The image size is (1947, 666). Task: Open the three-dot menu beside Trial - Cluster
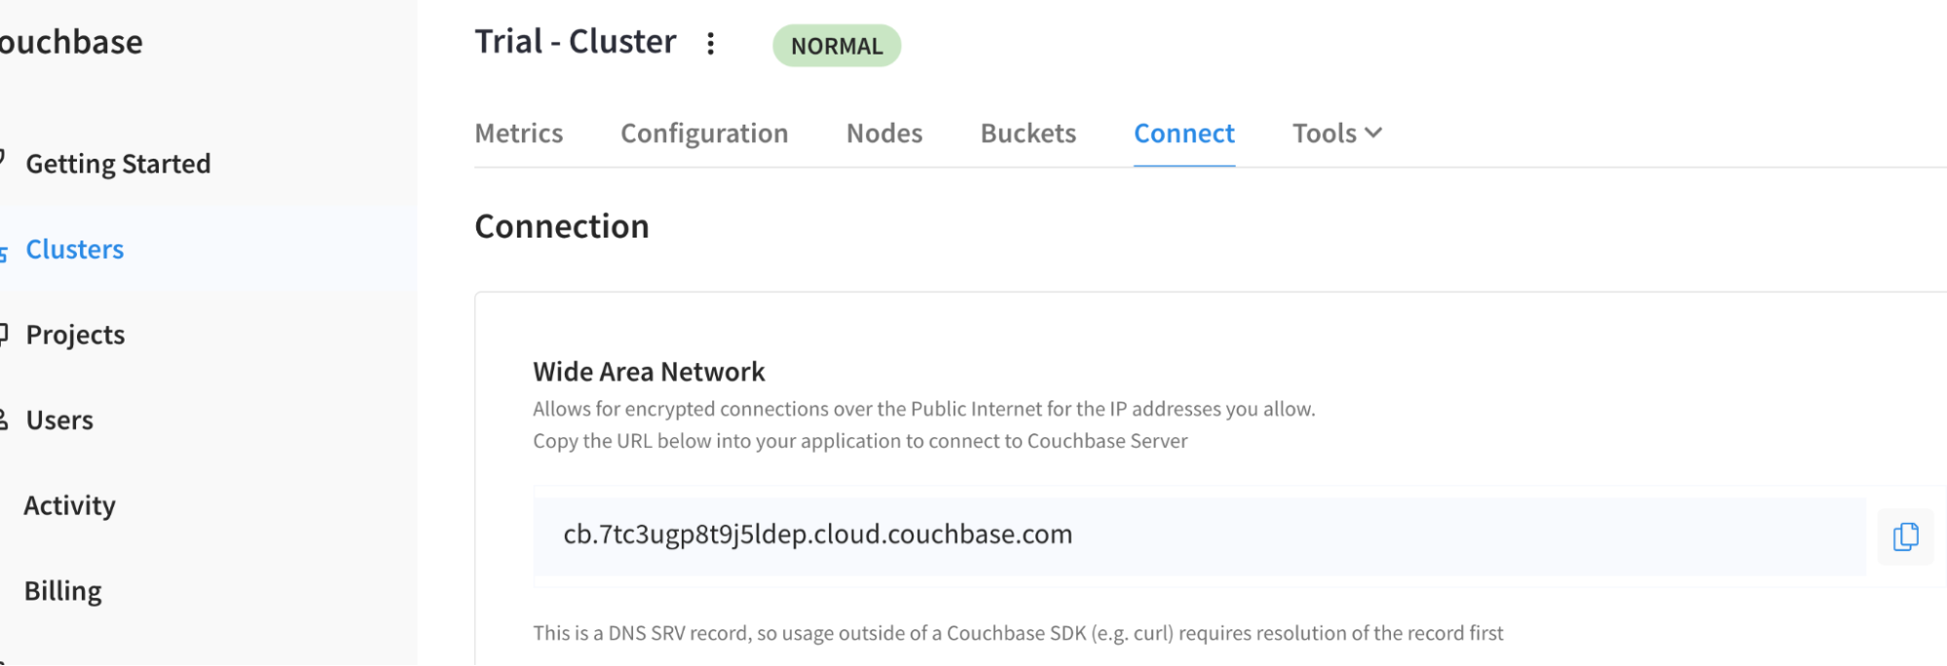[711, 44]
